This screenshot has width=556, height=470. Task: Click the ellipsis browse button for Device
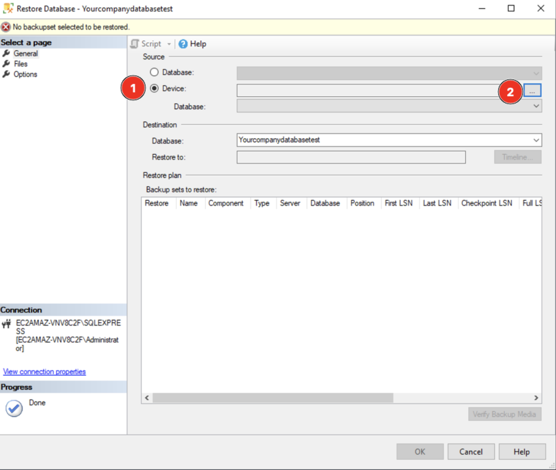pos(532,90)
